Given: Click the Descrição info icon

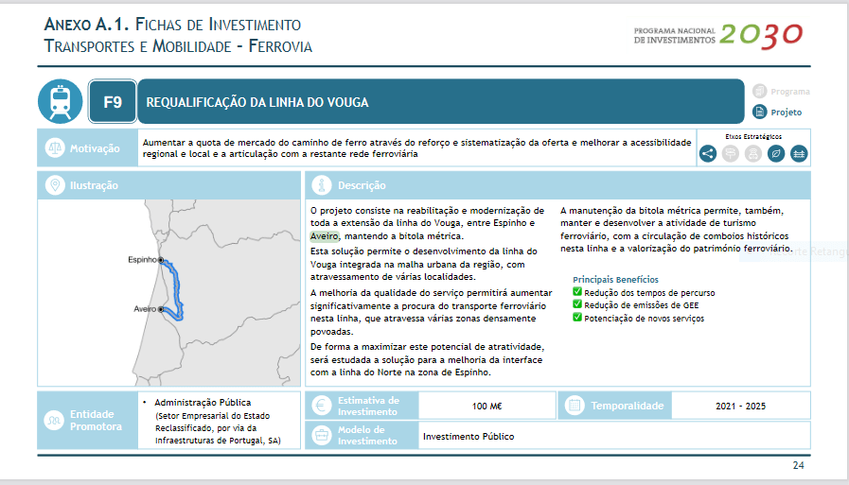Looking at the screenshot, I should pos(322,185).
